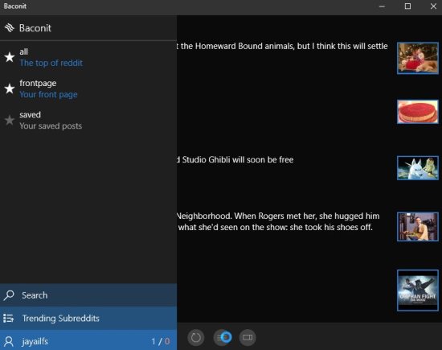Open the "Studio Ghibli will soon be free" post
The width and height of the screenshot is (442, 350).
point(235,160)
